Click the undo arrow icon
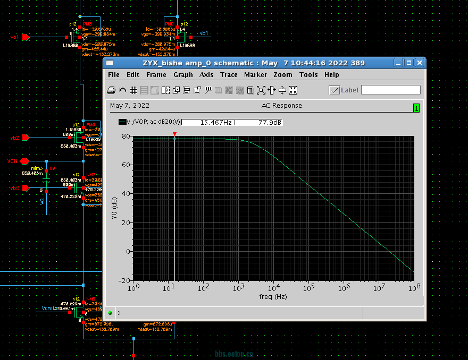The width and height of the screenshot is (468, 360). tap(123, 90)
